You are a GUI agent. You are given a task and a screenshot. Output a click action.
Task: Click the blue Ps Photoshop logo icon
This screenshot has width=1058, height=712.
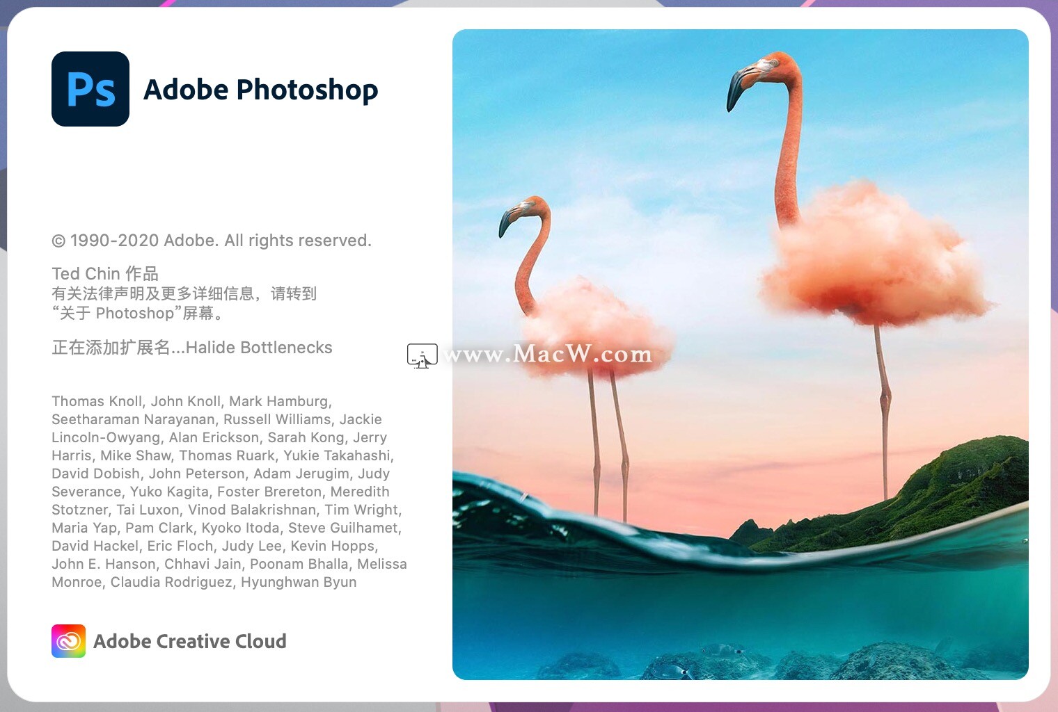[x=90, y=89]
